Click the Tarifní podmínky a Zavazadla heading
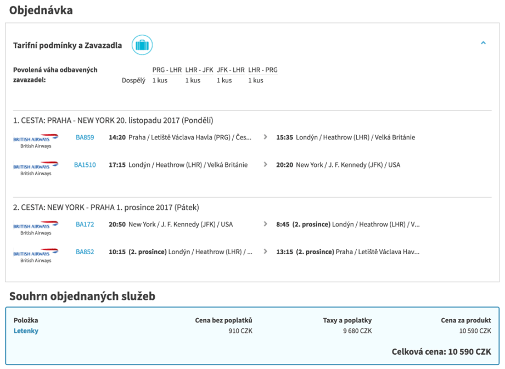Viewport: 505px width, 369px height. (68, 45)
